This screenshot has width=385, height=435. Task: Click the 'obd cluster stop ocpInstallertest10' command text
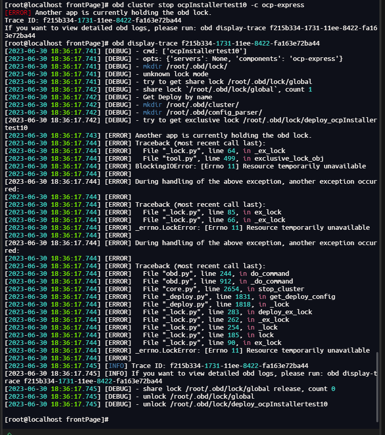179,5
